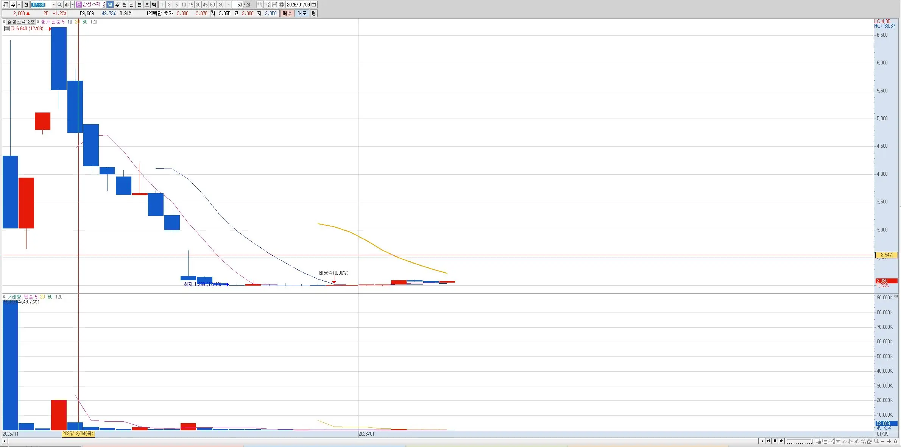Click the sound speaker icon
Screen dimensions: 901x447
click(x=67, y=5)
